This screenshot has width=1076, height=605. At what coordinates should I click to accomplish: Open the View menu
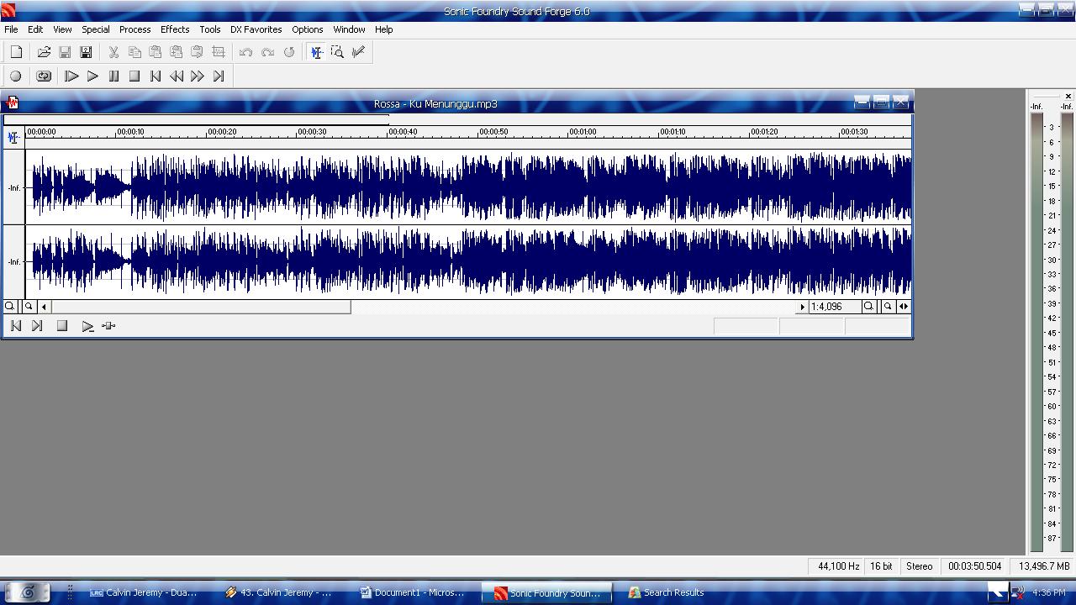pos(62,29)
